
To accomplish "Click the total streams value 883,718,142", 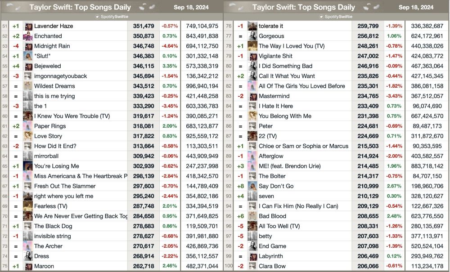I will (x=427, y=166).
